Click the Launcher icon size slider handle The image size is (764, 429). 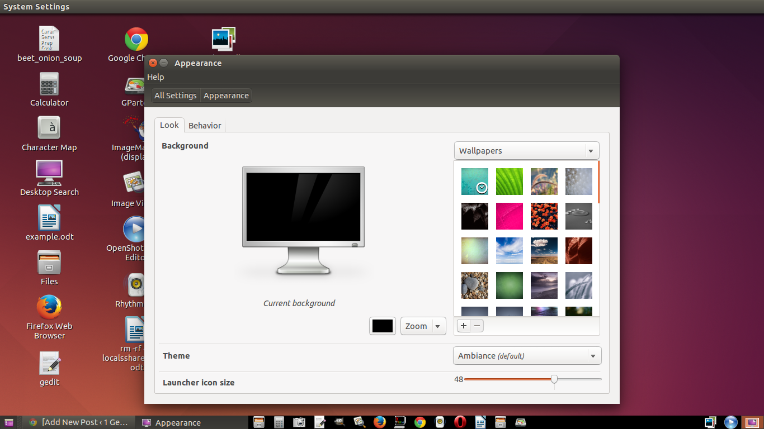coord(554,379)
